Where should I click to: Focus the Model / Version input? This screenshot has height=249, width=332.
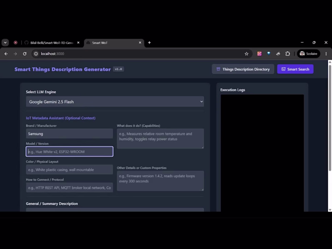(x=69, y=151)
